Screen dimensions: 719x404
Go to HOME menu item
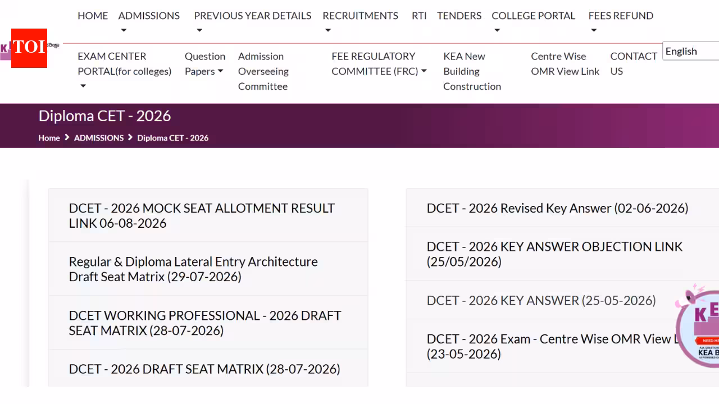[93, 16]
